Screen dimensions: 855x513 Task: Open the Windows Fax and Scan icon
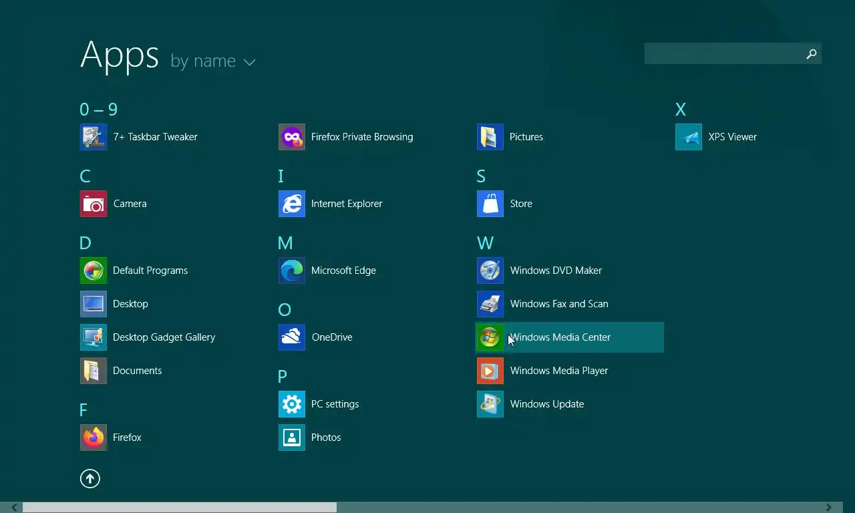(490, 304)
